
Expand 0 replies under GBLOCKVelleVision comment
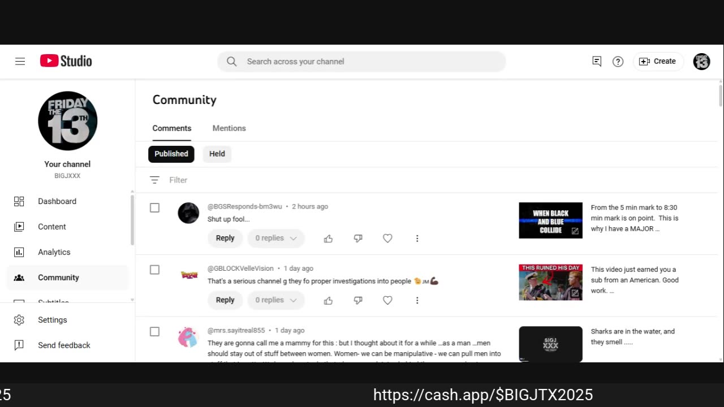coord(276,300)
